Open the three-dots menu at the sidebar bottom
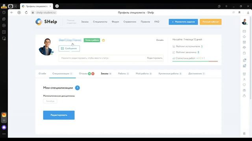Screen dimensions: 252x141 4,134
